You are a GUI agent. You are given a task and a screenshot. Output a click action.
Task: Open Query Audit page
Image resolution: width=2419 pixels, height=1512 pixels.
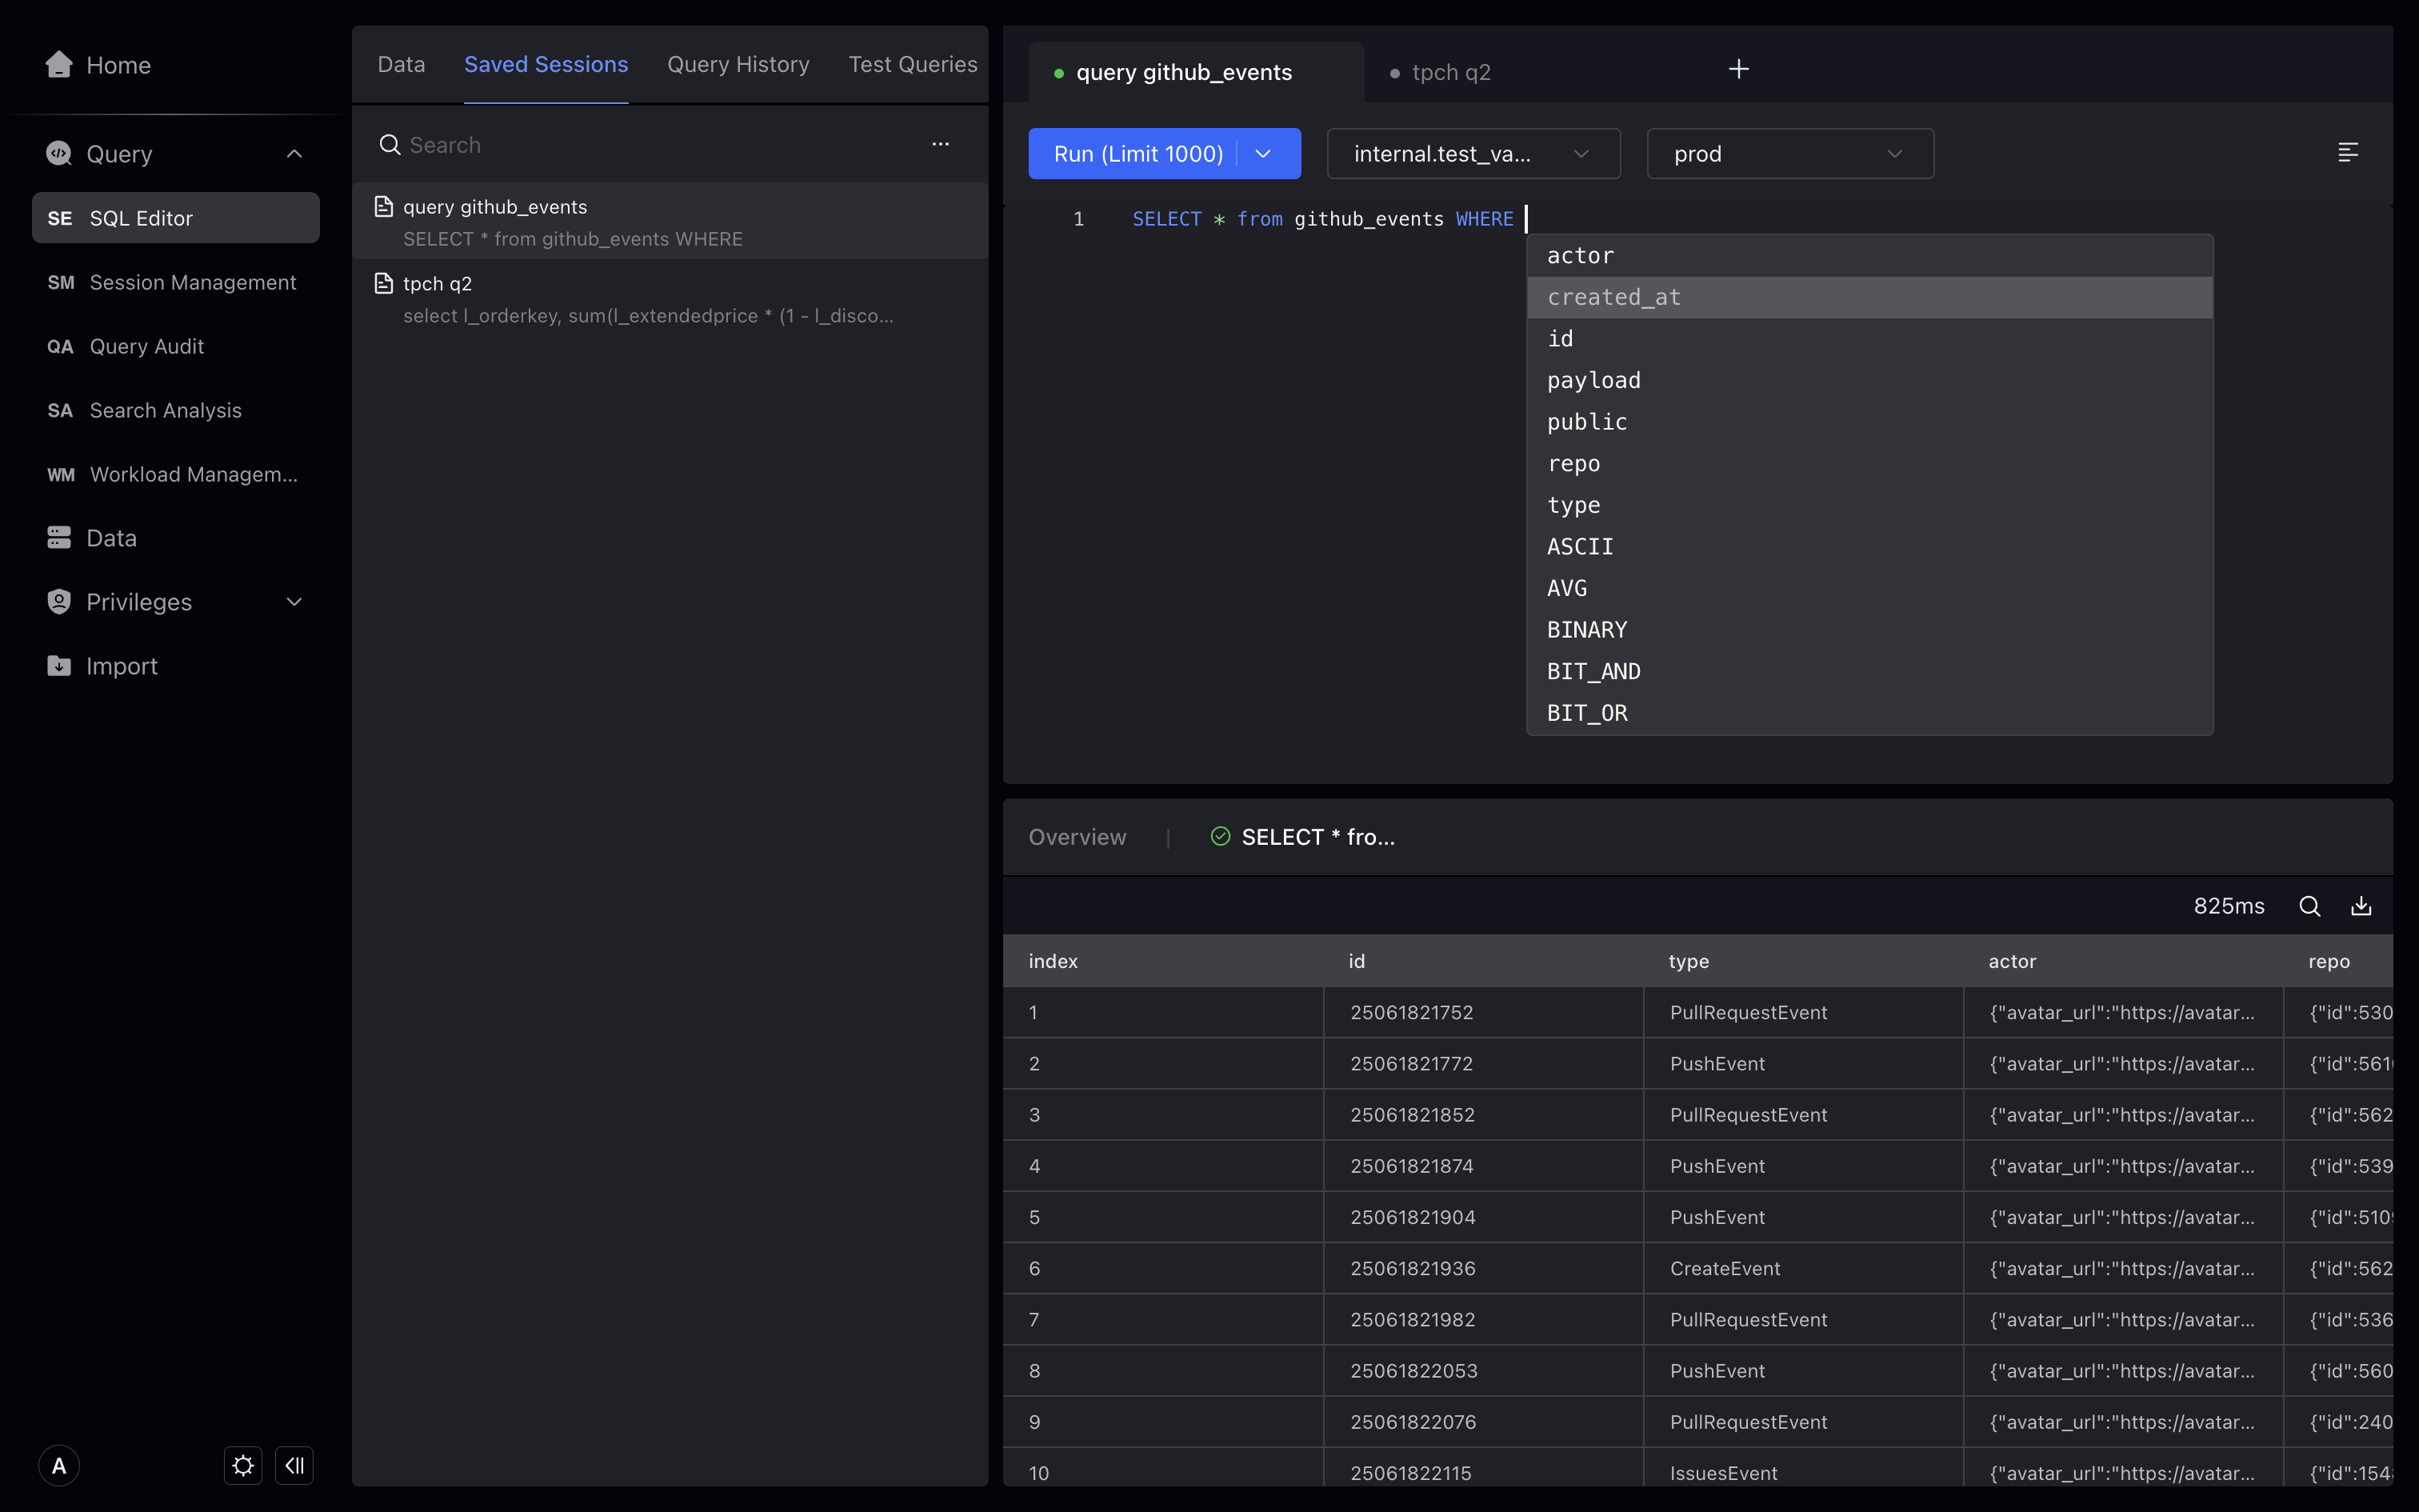[176, 346]
